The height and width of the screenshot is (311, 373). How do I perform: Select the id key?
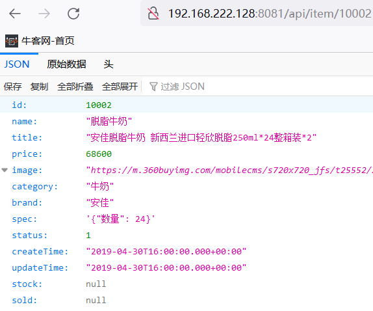tap(19, 105)
